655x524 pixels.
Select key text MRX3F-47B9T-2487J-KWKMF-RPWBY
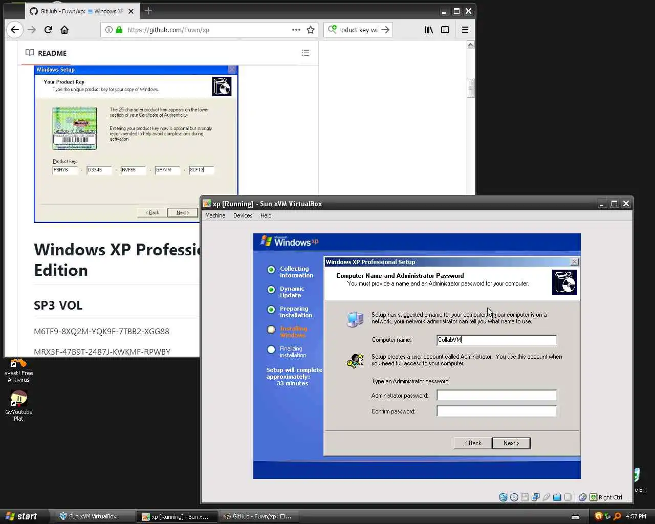pos(102,352)
